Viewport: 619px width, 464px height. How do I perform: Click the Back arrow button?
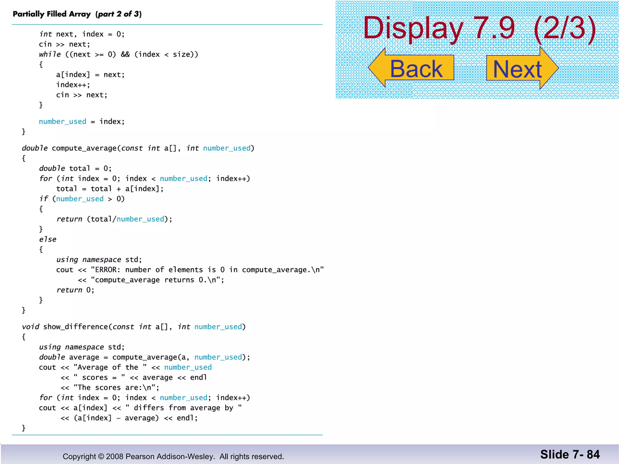(411, 68)
